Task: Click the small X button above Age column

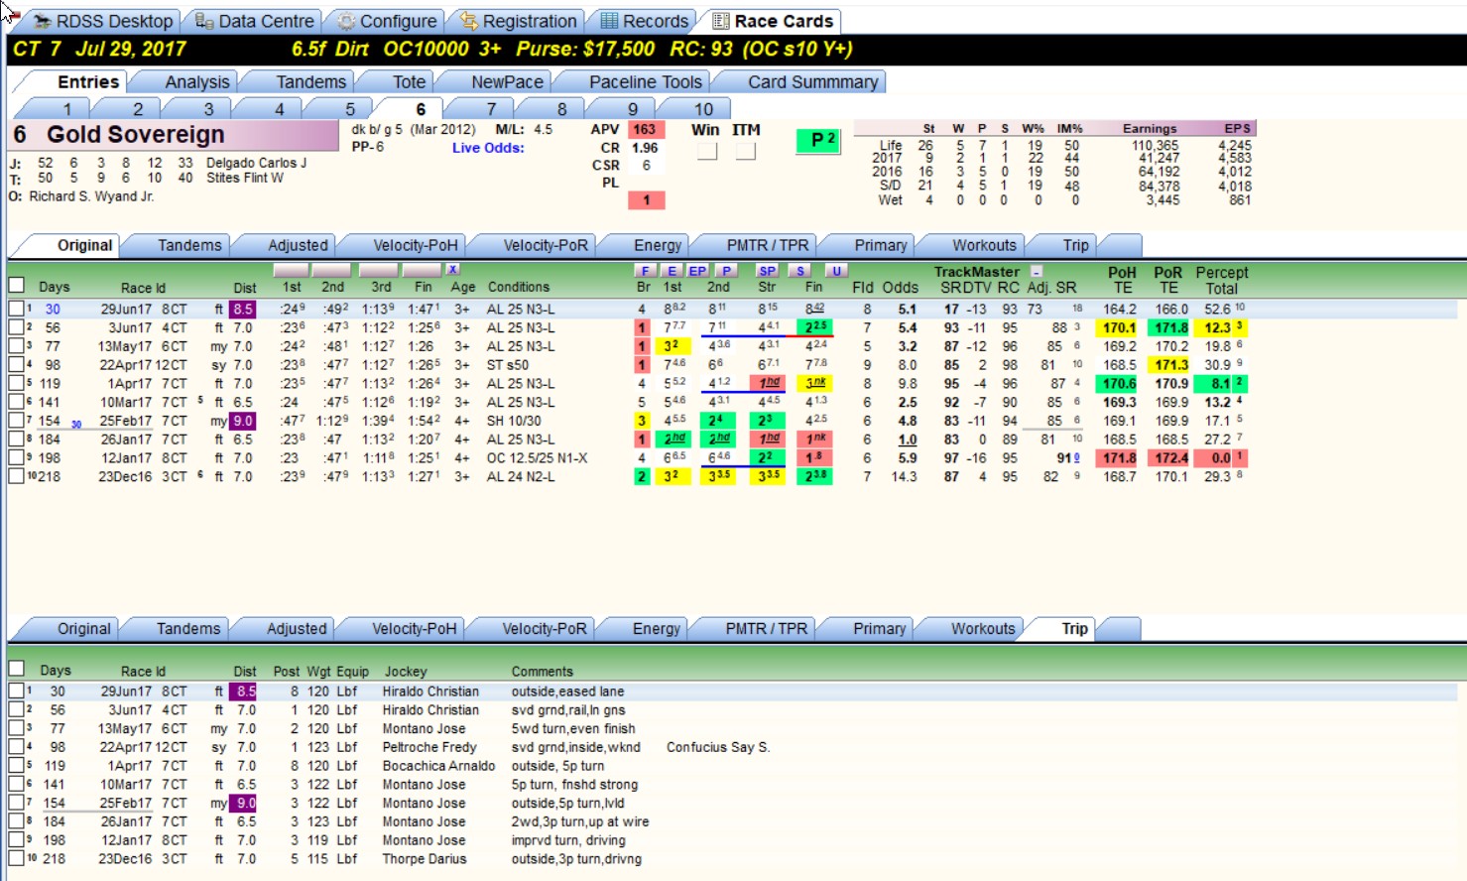Action: (452, 269)
